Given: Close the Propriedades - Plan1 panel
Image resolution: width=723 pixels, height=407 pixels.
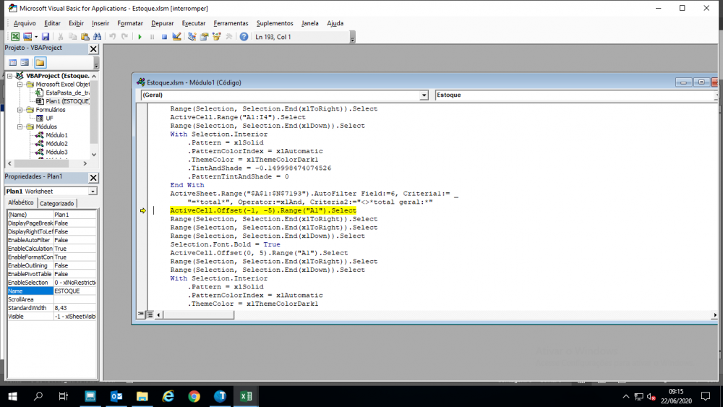Looking at the screenshot, I should point(93,178).
